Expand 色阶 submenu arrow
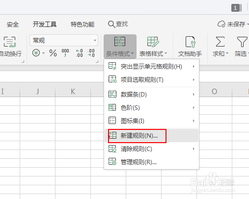 194,107
